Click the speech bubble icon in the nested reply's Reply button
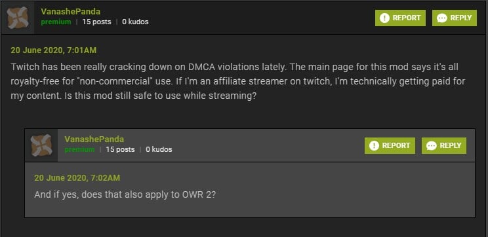The width and height of the screenshot is (488, 237). click(432, 146)
